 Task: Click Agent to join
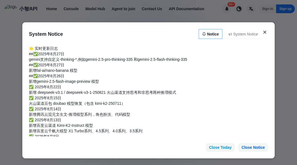[x=123, y=9]
